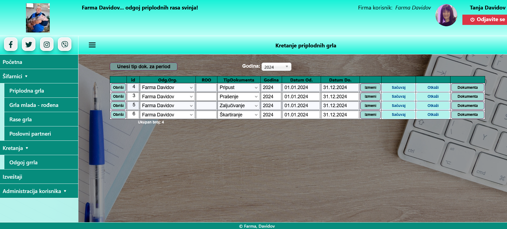Open the Twitter social icon

click(x=29, y=44)
